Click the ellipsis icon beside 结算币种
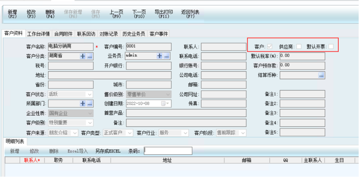Viewport: 359px width, 177px height. pyautogui.click(x=321, y=75)
